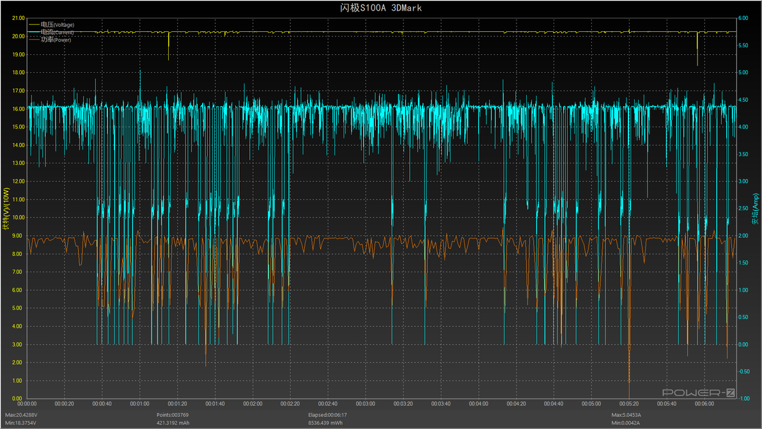The height and width of the screenshot is (429, 762).
Task: Click the 00:05:20 time axis tick
Action: point(629,403)
